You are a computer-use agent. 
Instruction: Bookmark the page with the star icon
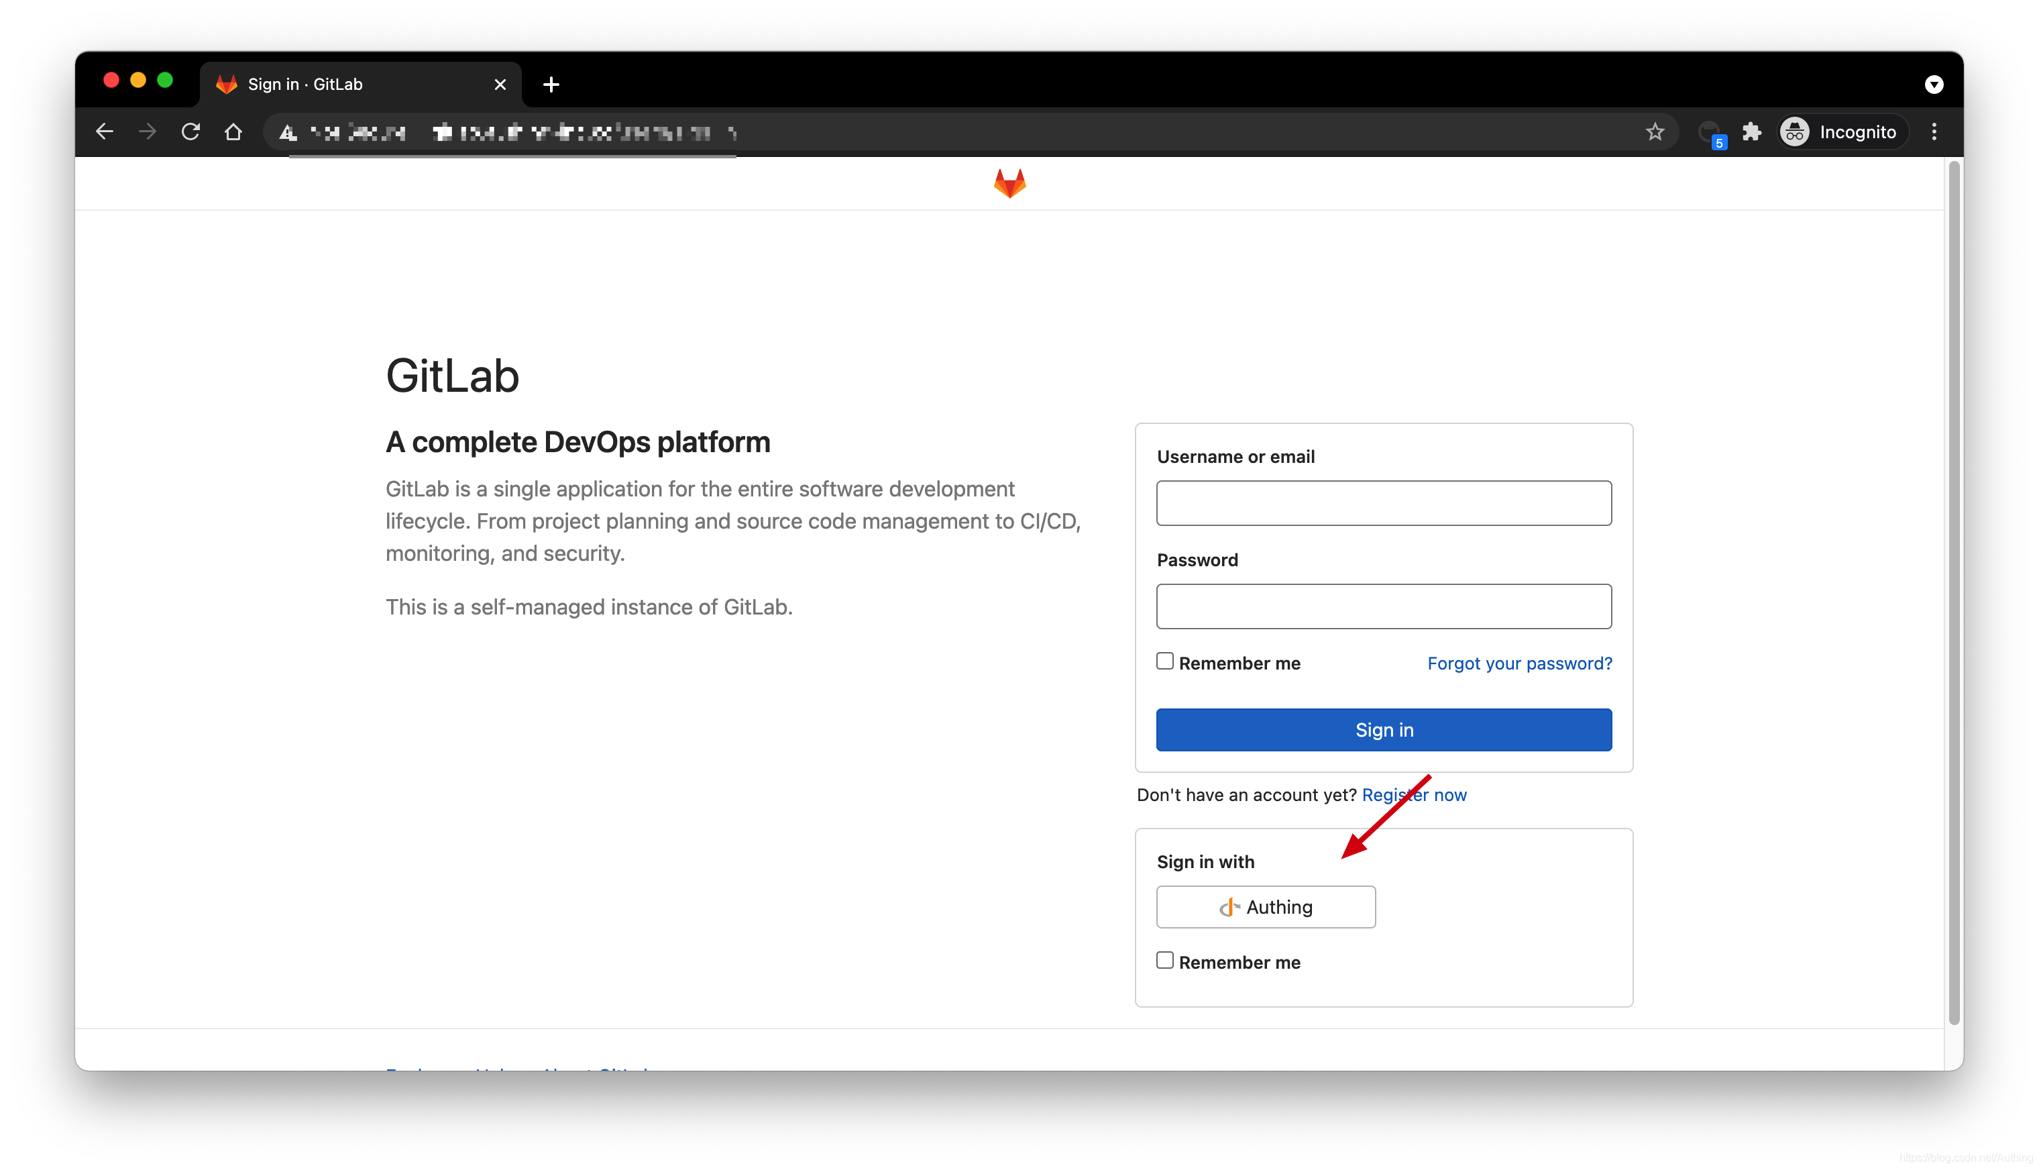click(x=1654, y=131)
